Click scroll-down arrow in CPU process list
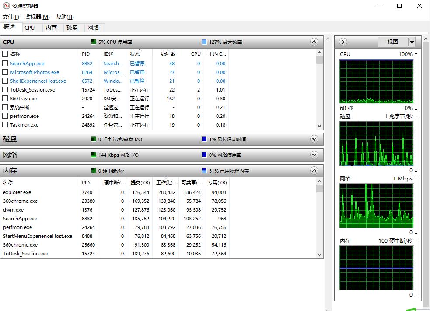The width and height of the screenshot is (430, 311). click(319, 126)
